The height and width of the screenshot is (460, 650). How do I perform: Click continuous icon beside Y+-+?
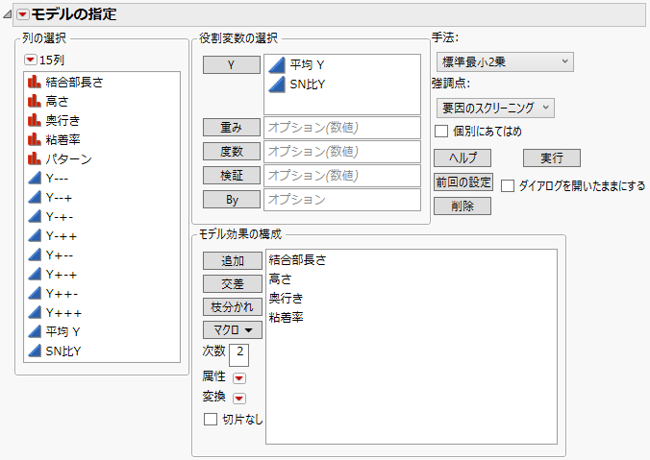(35, 274)
